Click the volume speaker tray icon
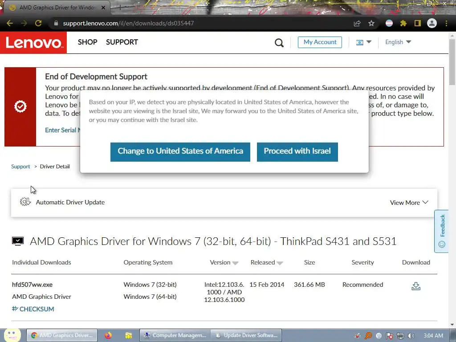This screenshot has width=456, height=342. [x=411, y=336]
